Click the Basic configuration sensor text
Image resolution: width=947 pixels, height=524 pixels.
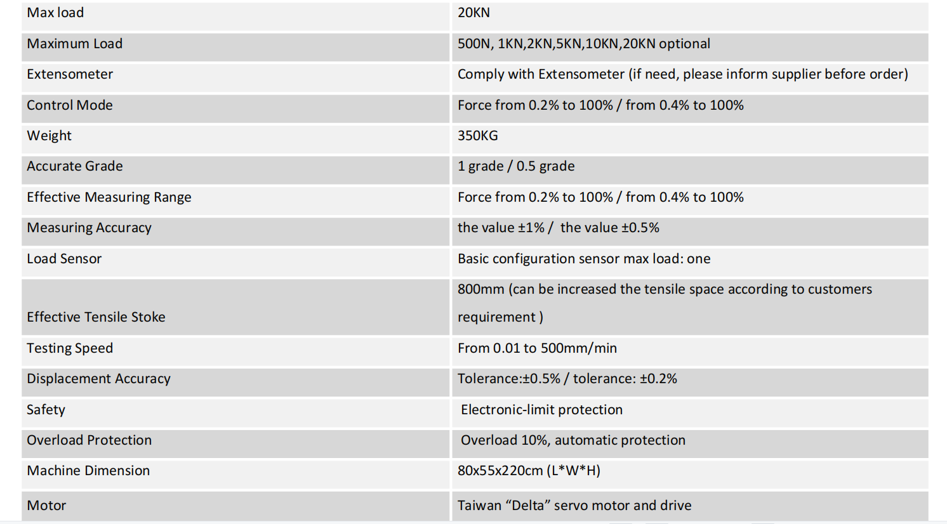583,259
